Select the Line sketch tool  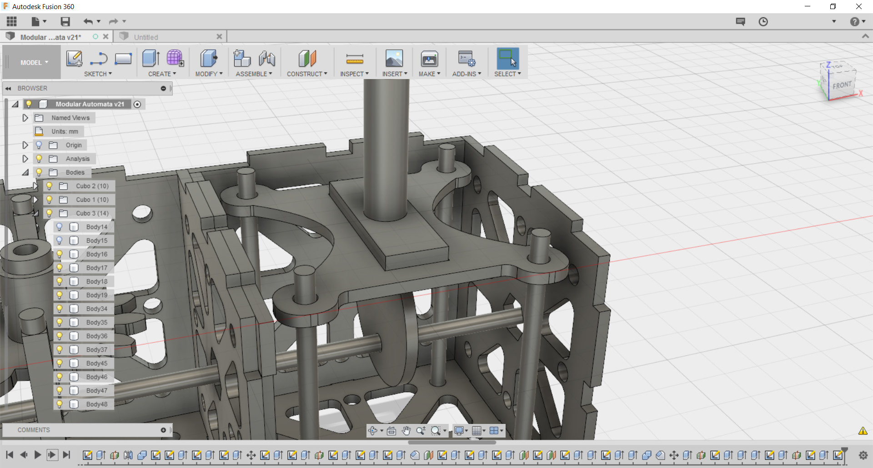tap(99, 59)
